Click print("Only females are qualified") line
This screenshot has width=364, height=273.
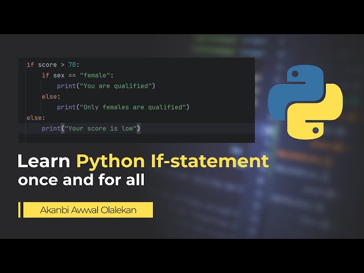point(123,107)
